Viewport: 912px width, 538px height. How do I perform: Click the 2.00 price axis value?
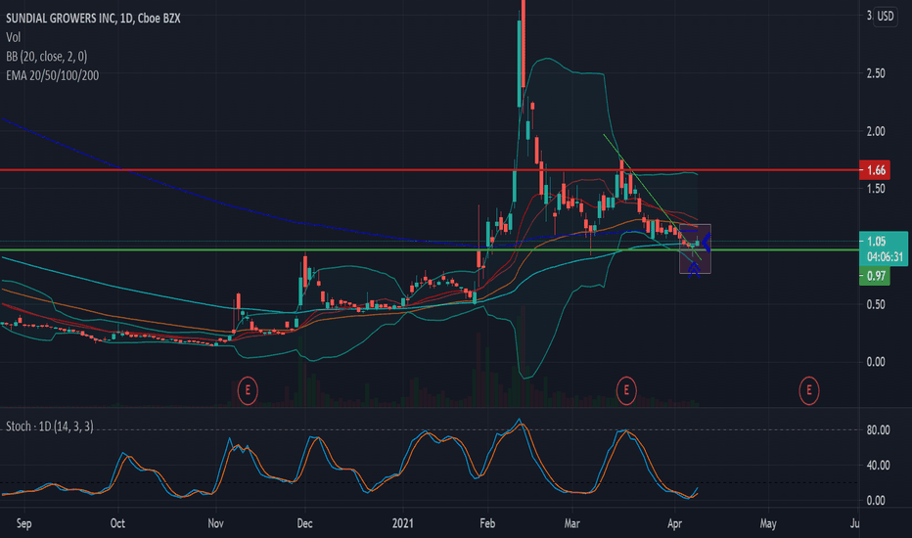(x=876, y=131)
